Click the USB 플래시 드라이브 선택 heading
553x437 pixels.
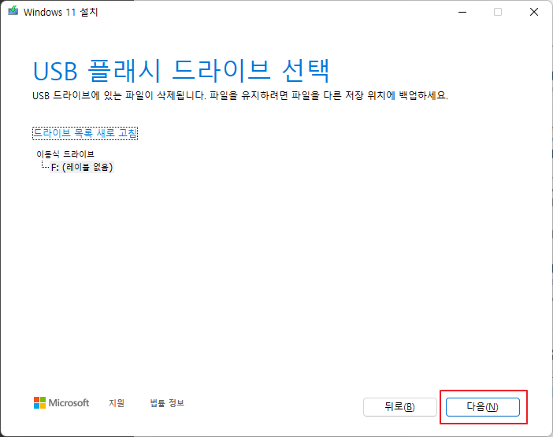(181, 71)
